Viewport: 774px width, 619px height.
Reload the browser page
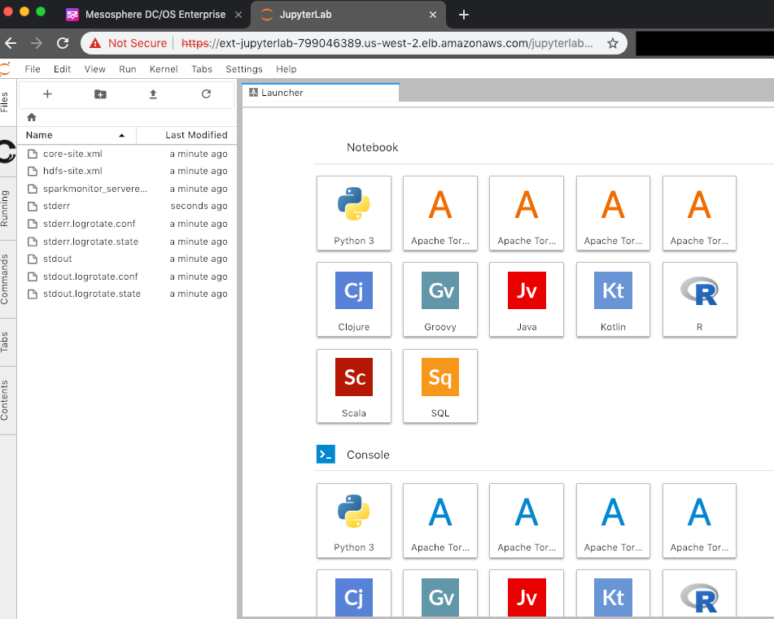(63, 43)
